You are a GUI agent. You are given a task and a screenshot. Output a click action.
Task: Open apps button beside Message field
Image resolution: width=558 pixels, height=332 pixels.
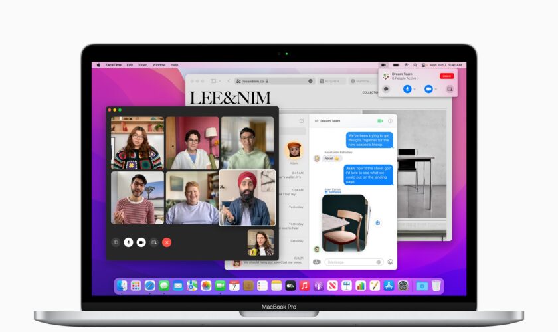(x=316, y=262)
